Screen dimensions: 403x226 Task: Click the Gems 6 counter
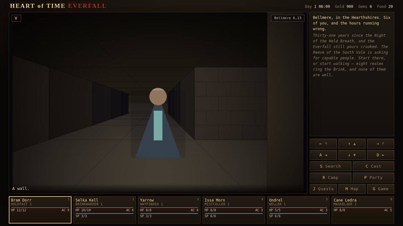point(365,7)
